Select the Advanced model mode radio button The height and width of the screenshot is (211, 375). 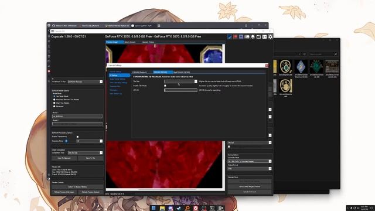coord(54,106)
